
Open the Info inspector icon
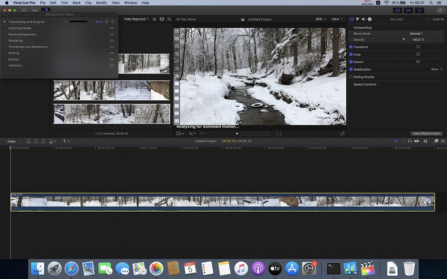370,19
